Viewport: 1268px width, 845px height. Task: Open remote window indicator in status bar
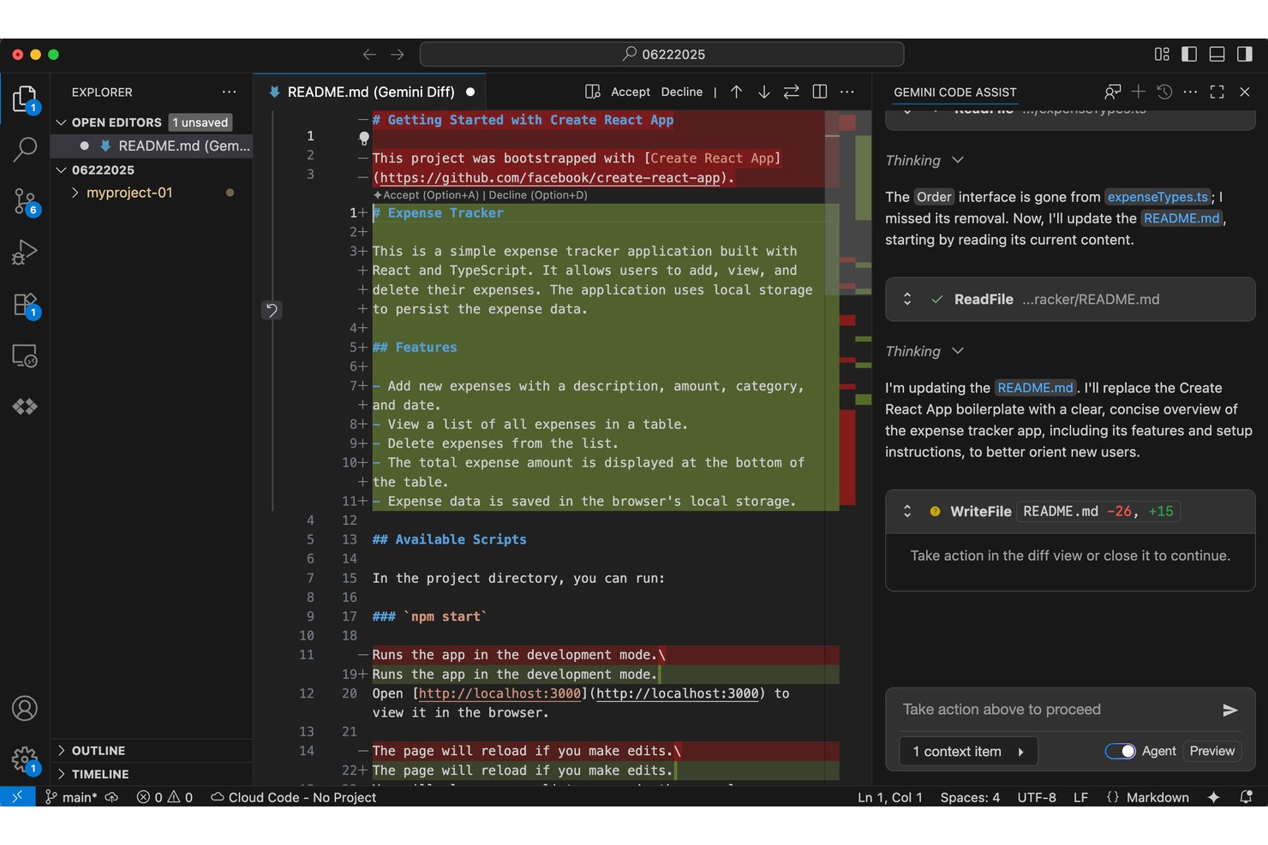click(x=17, y=797)
